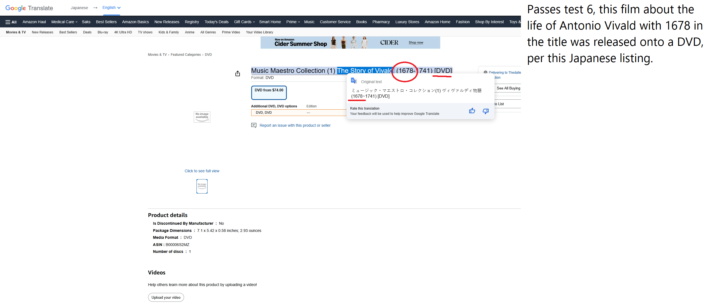Click the delivery location pin icon
Image resolution: width=708 pixels, height=307 pixels.
pyautogui.click(x=486, y=72)
